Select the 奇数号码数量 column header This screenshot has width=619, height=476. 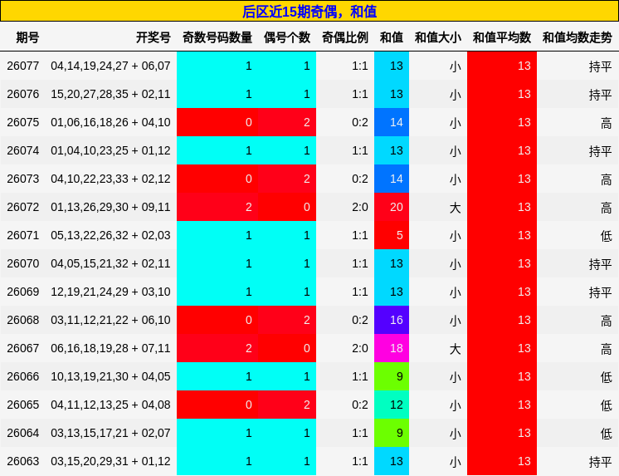(217, 37)
